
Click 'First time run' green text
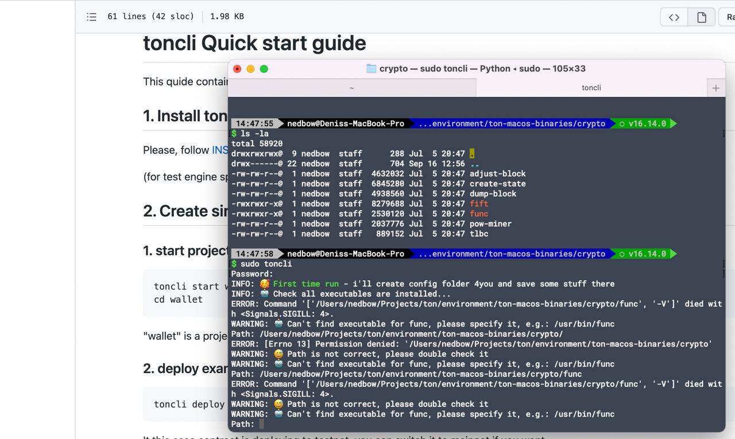click(306, 284)
